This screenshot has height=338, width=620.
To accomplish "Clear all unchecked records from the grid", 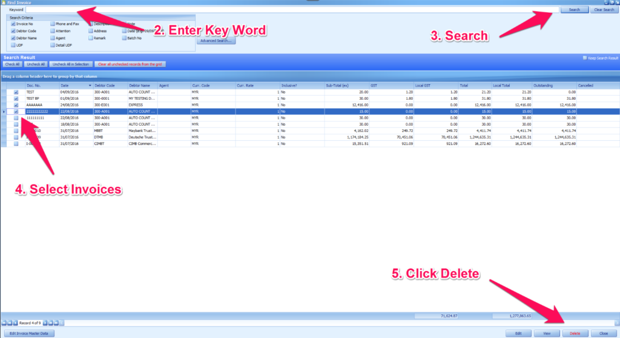I will tap(130, 64).
